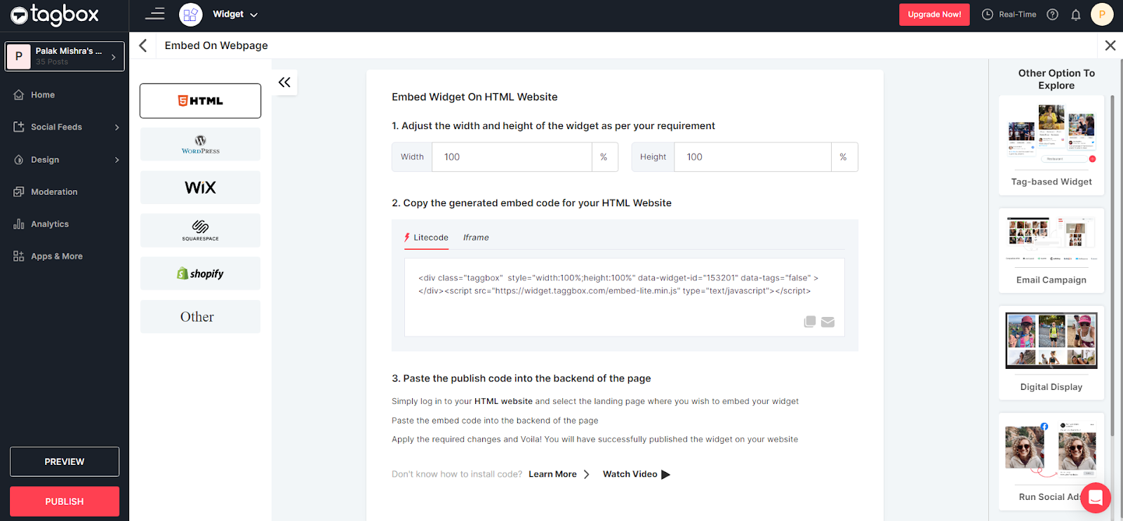This screenshot has width=1123, height=521.
Task: Expand Social Feeds submenu arrow
Action: click(117, 128)
